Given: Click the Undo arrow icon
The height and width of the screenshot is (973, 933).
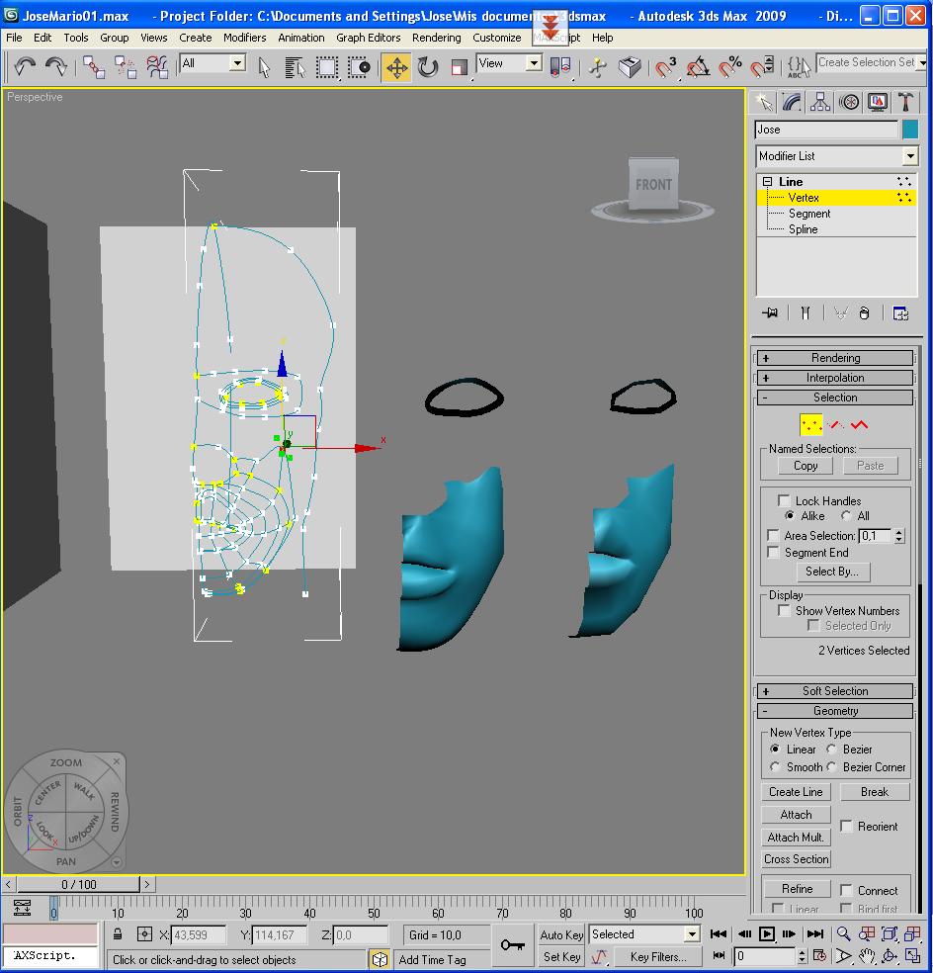Looking at the screenshot, I should pos(25,66).
